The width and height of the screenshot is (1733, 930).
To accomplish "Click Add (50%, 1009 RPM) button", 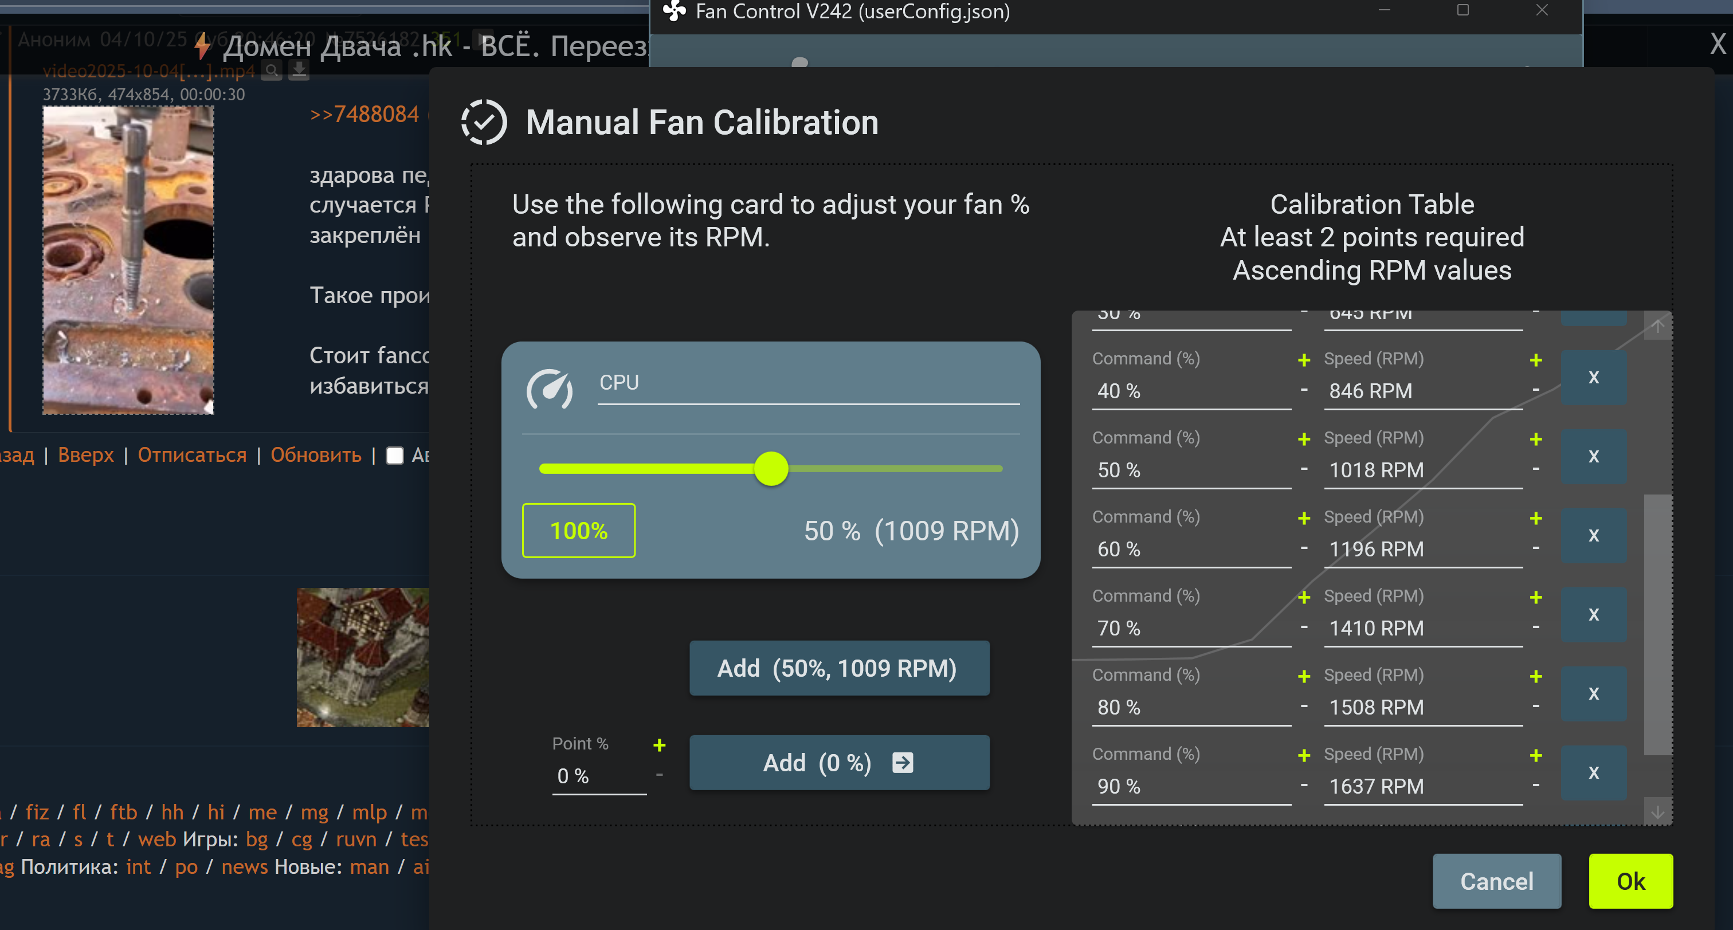I will (839, 668).
